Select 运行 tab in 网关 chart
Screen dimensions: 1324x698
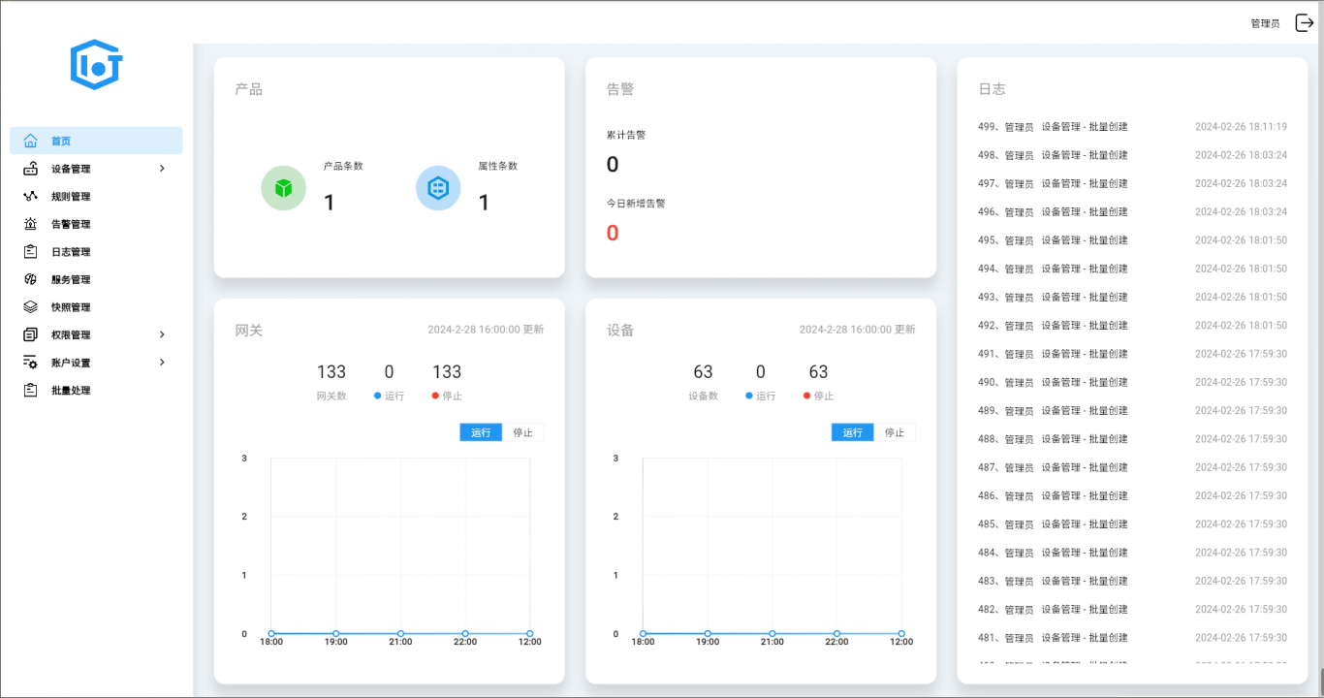tap(481, 432)
